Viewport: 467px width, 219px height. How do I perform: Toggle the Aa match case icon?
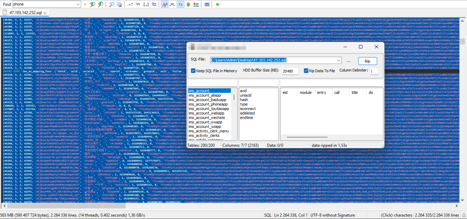164,4
